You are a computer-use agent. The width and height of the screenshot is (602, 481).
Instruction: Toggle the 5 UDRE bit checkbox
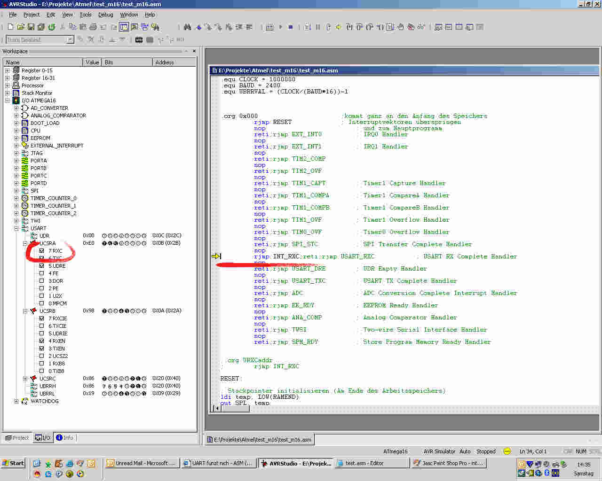[41, 266]
